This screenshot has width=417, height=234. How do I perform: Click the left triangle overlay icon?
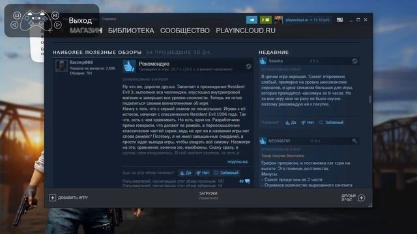tap(14, 25)
